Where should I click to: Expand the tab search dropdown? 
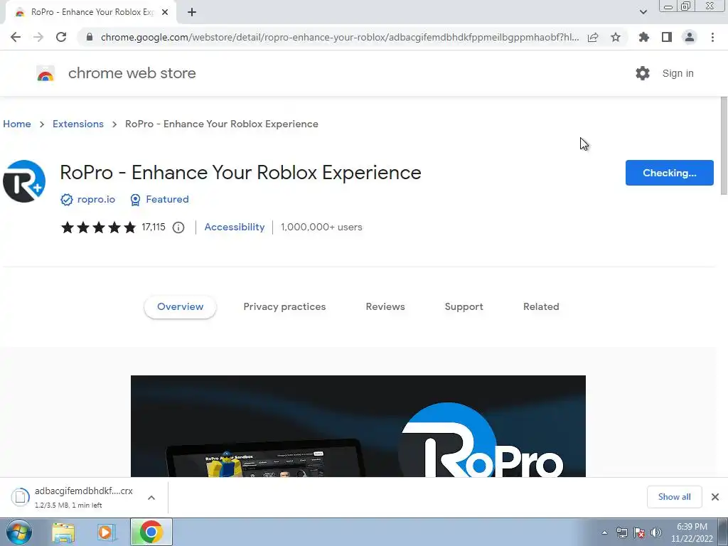coord(643,12)
